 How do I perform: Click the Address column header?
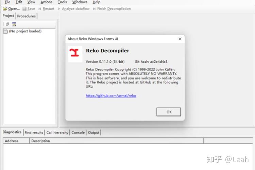click(x=16, y=141)
